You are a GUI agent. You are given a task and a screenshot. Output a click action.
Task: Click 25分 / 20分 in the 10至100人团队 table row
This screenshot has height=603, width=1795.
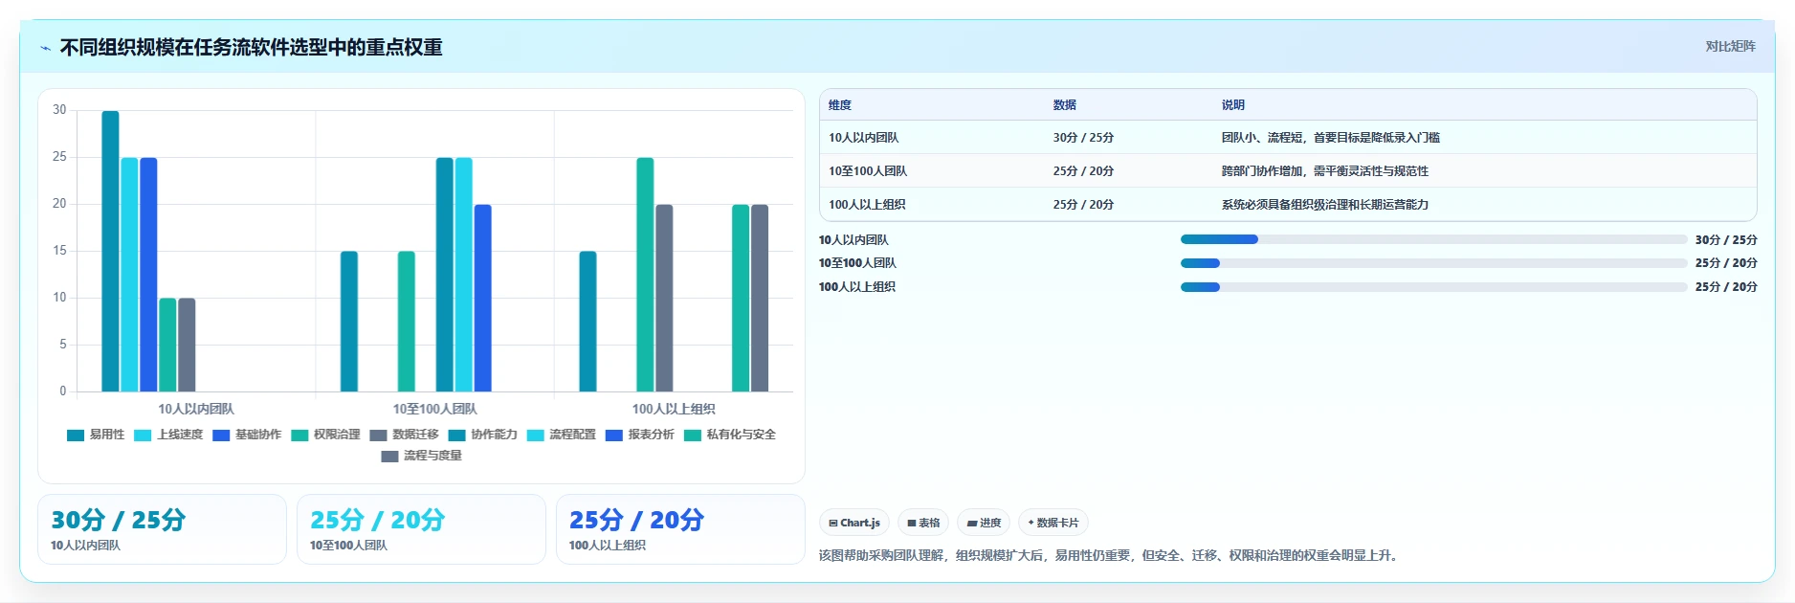click(x=1083, y=171)
